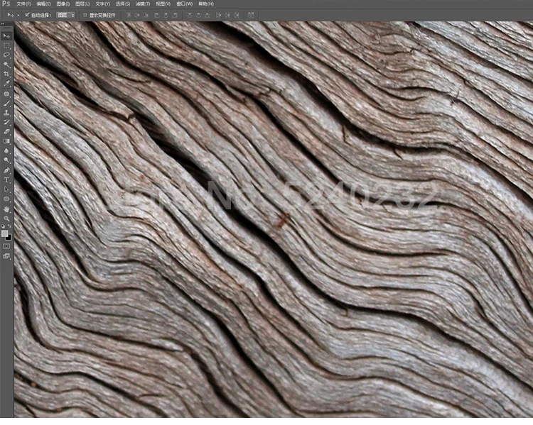
Task: Select the Zoom tool
Action: click(6, 219)
